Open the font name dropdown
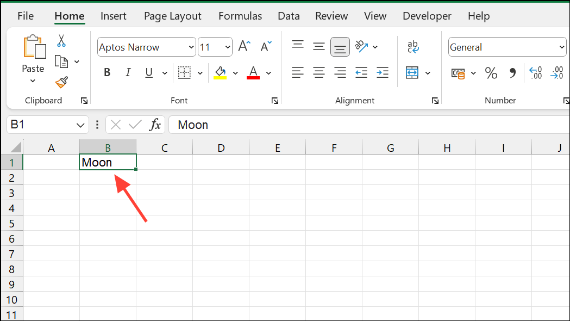The height and width of the screenshot is (321, 570). 191,47
